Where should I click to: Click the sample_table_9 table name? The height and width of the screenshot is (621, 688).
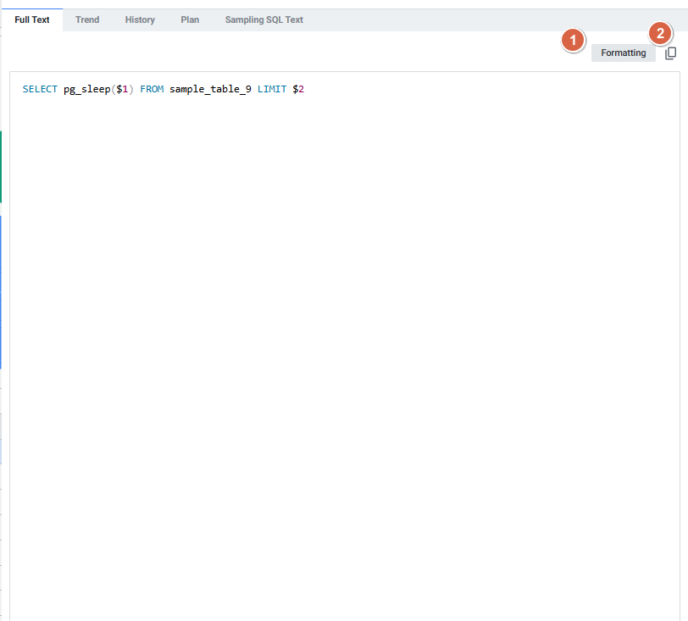pos(210,89)
